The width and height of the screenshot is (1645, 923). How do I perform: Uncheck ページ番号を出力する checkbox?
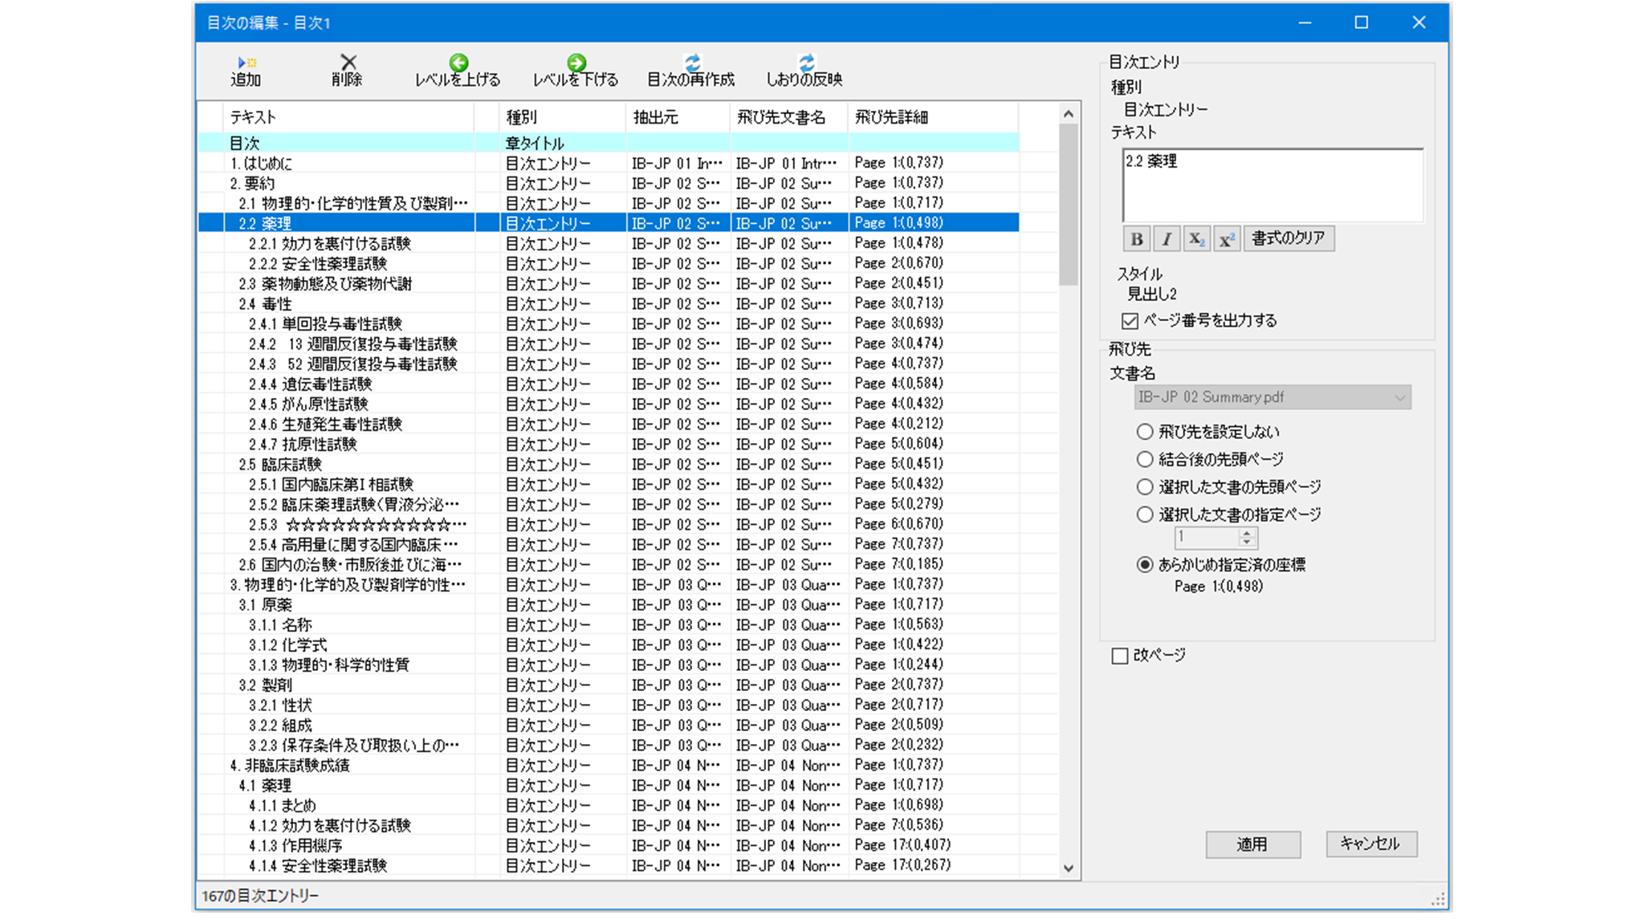[1130, 321]
